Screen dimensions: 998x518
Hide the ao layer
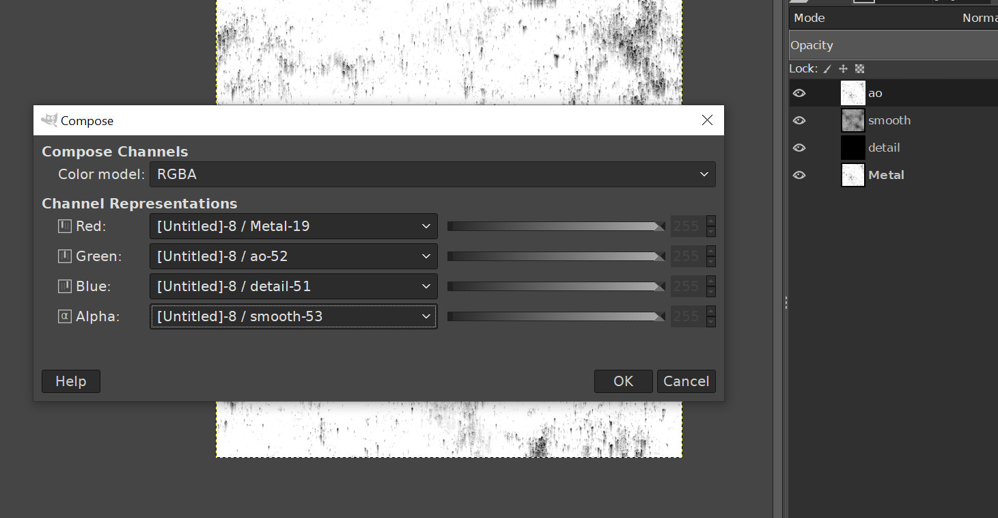[x=799, y=93]
